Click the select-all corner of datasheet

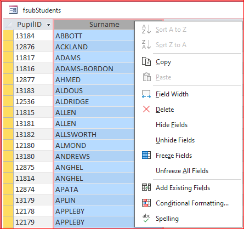[x=8, y=25]
